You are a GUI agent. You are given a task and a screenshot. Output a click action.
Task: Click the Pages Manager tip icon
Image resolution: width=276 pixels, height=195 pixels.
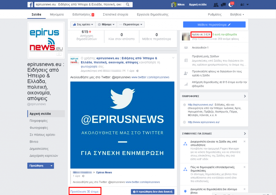185,144
